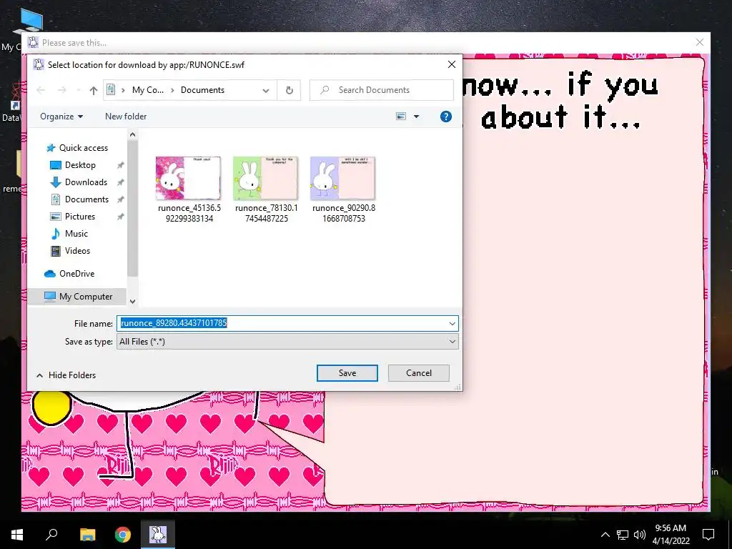The height and width of the screenshot is (549, 732).
Task: Select the runonce_78130 file thumbnail
Action: [x=266, y=178]
